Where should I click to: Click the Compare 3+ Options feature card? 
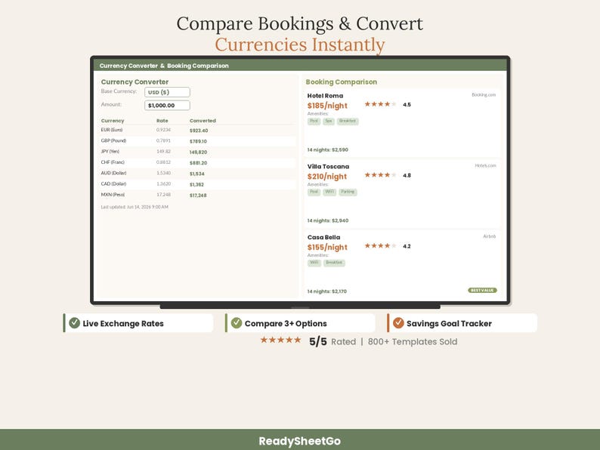point(301,323)
